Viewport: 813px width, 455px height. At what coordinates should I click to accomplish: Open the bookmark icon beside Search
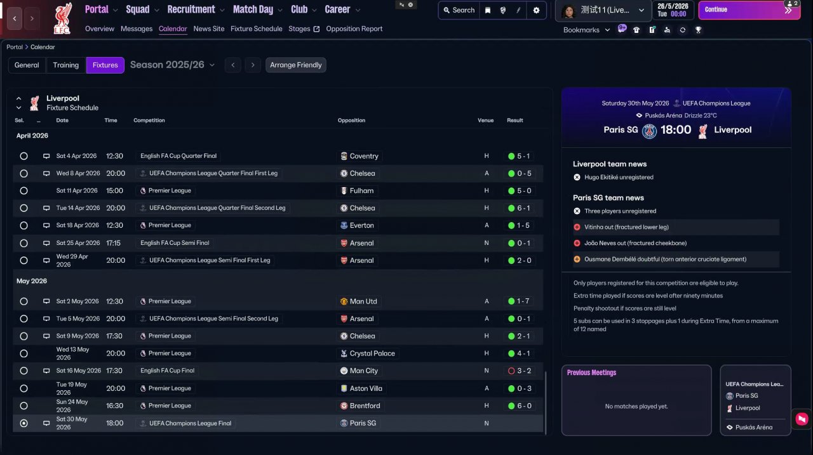[x=488, y=10]
